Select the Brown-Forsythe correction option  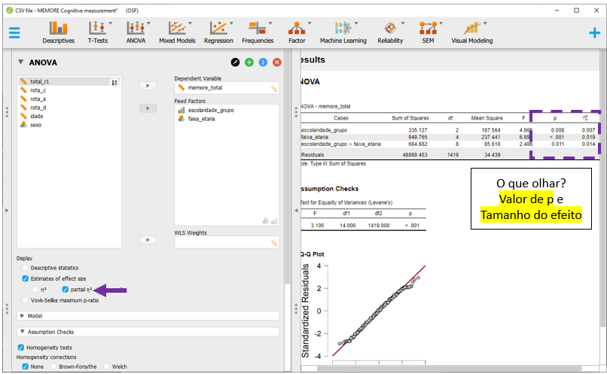coord(54,366)
